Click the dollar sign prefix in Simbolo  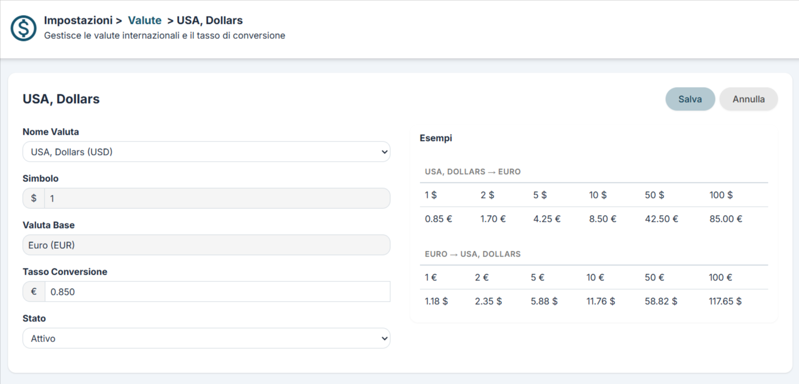[x=34, y=198]
